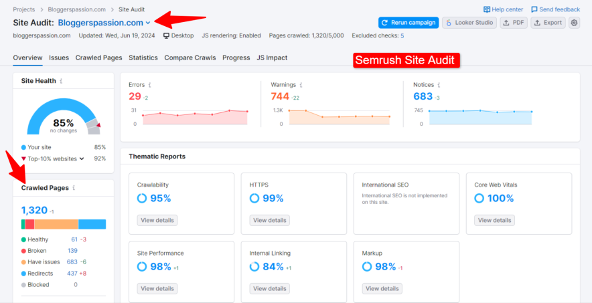
Task: Click the Looker Studio button
Action: click(x=469, y=23)
